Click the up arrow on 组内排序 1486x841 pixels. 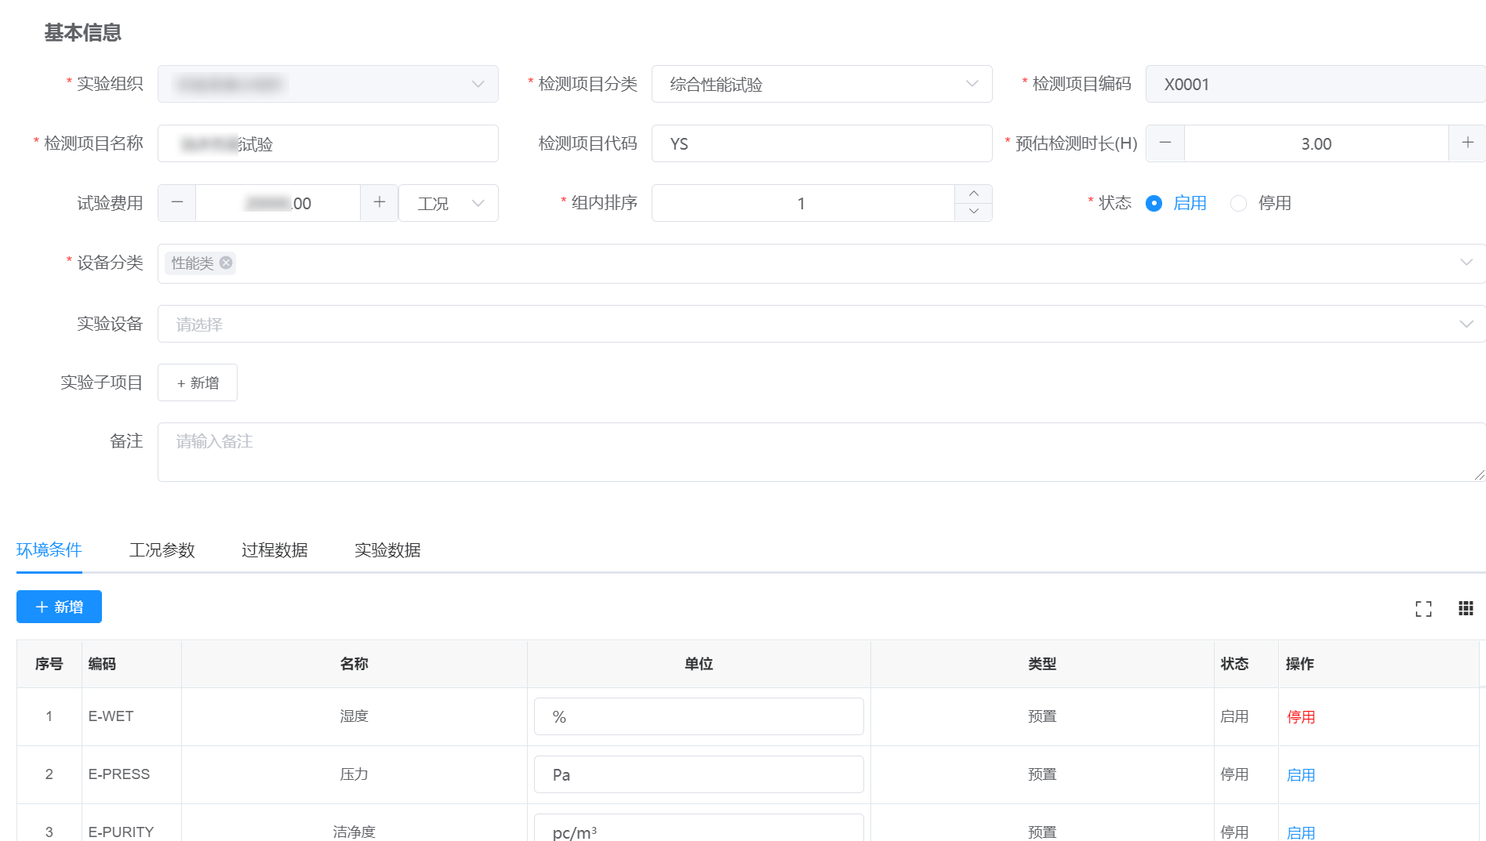(x=973, y=194)
